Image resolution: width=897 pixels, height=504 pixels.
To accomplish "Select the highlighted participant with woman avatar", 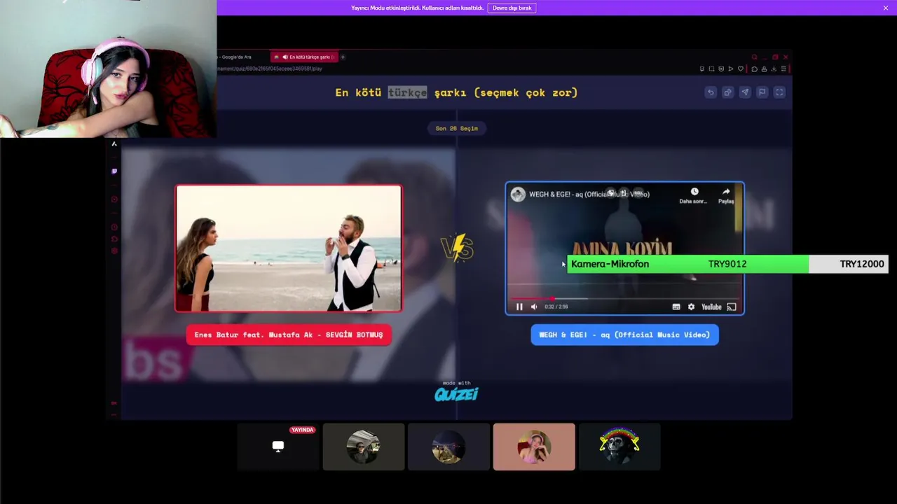I will coord(534,447).
